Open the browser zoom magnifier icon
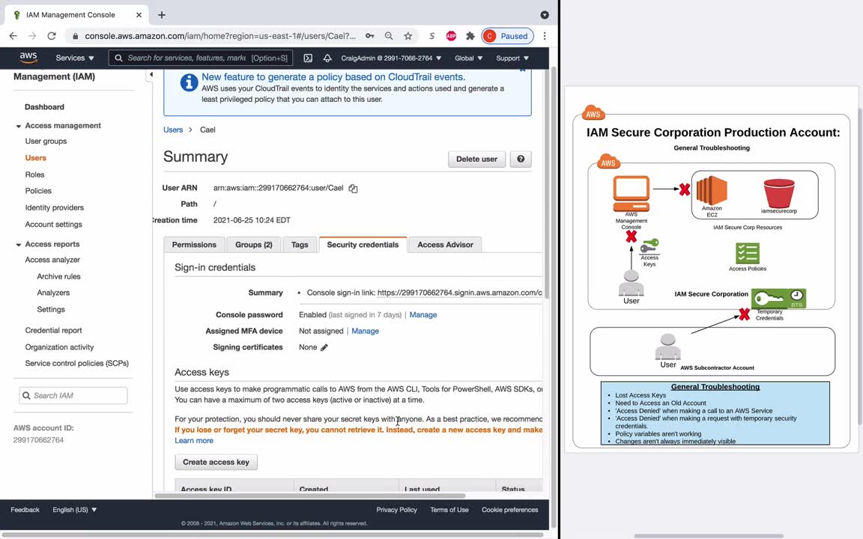Image resolution: width=863 pixels, height=539 pixels. (389, 36)
